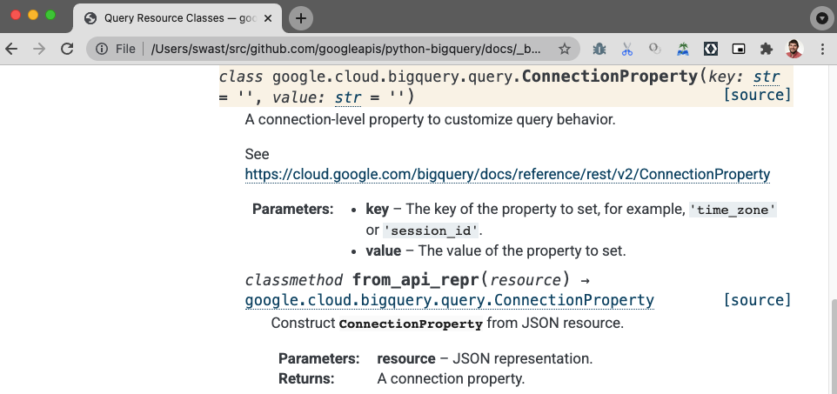Open the bug extension icon in toolbar
Viewport: 837px width, 394px height.
599,49
